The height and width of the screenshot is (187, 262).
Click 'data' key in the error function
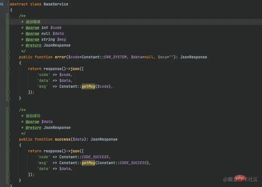(43, 81)
